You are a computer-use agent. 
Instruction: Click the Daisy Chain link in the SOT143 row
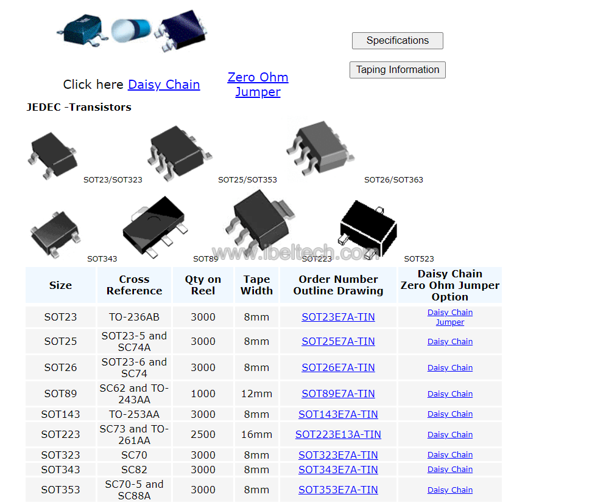click(449, 414)
